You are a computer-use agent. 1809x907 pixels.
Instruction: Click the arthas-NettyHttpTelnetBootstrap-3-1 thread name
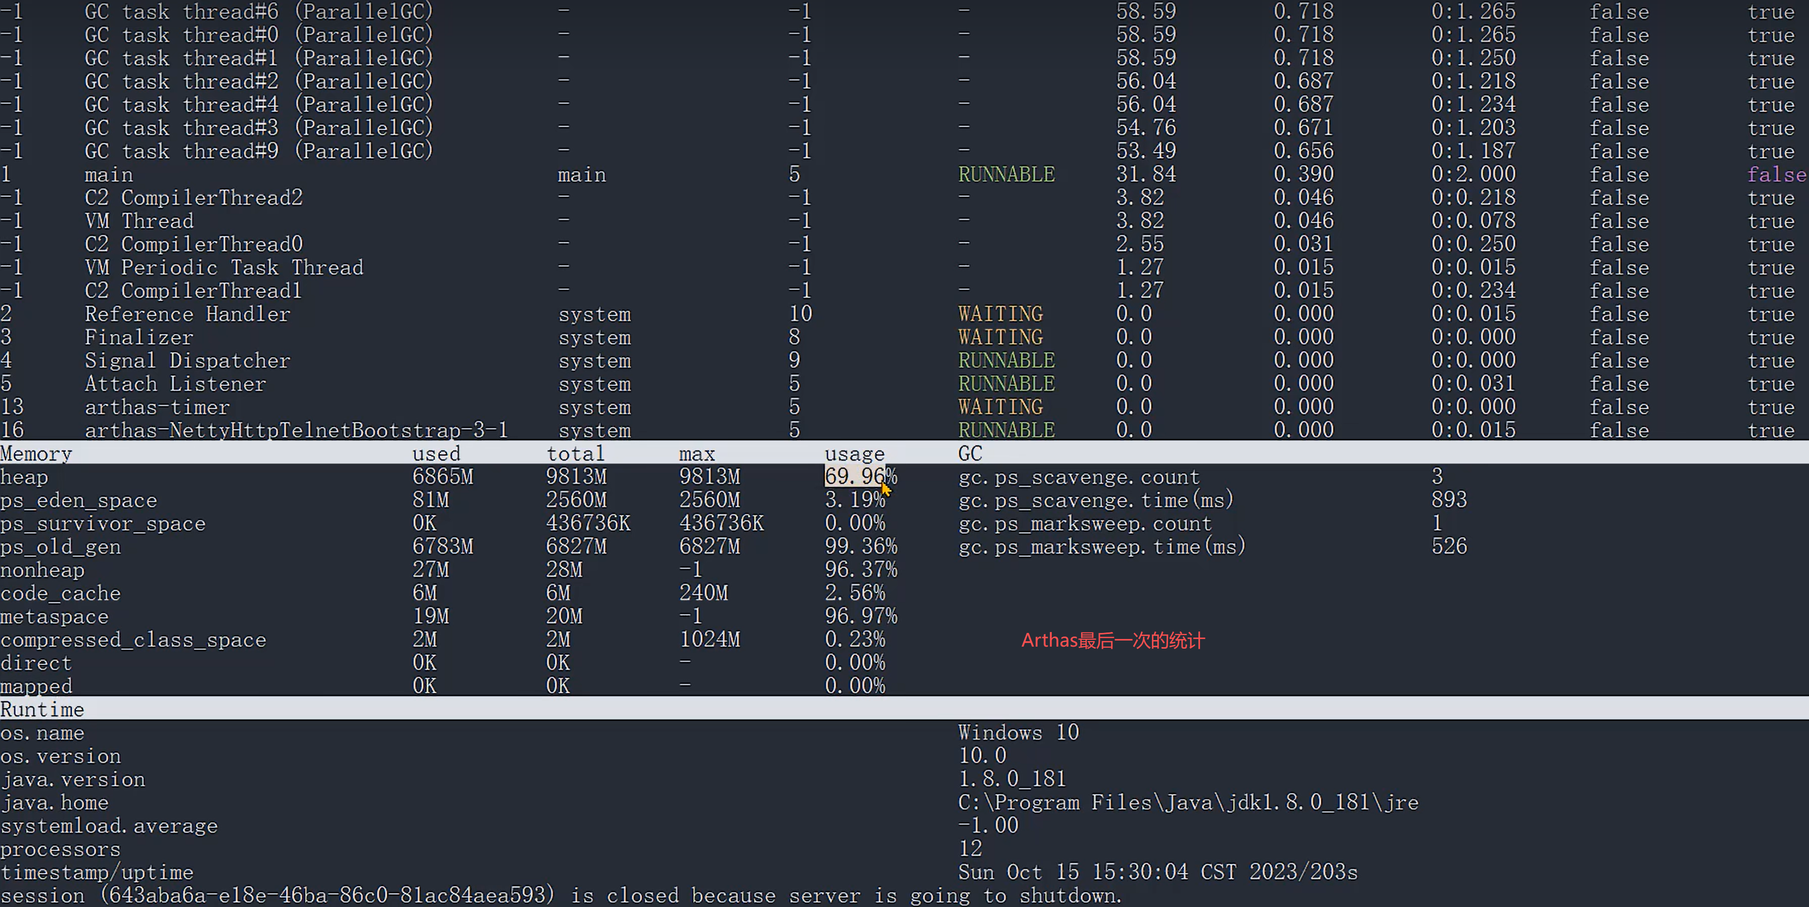pos(296,430)
